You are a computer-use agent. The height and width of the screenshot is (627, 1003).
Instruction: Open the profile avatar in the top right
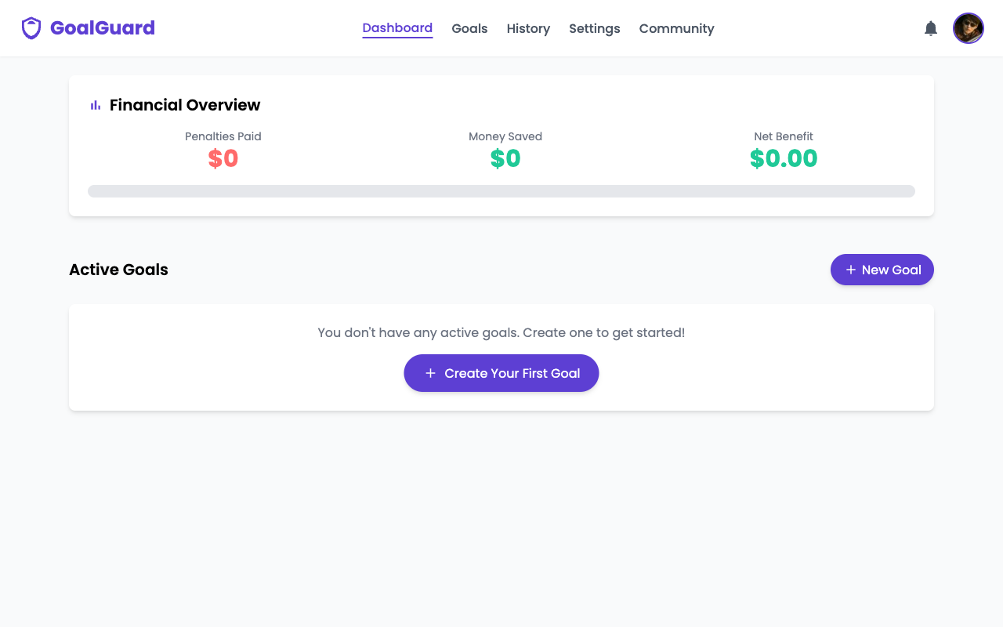click(x=968, y=27)
